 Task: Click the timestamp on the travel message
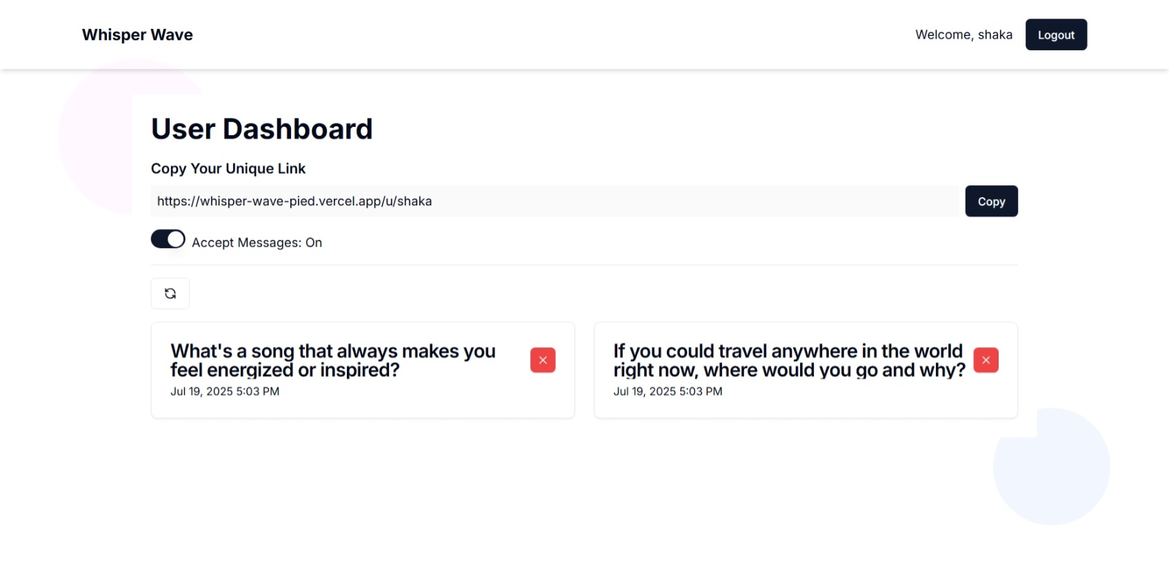coord(668,391)
